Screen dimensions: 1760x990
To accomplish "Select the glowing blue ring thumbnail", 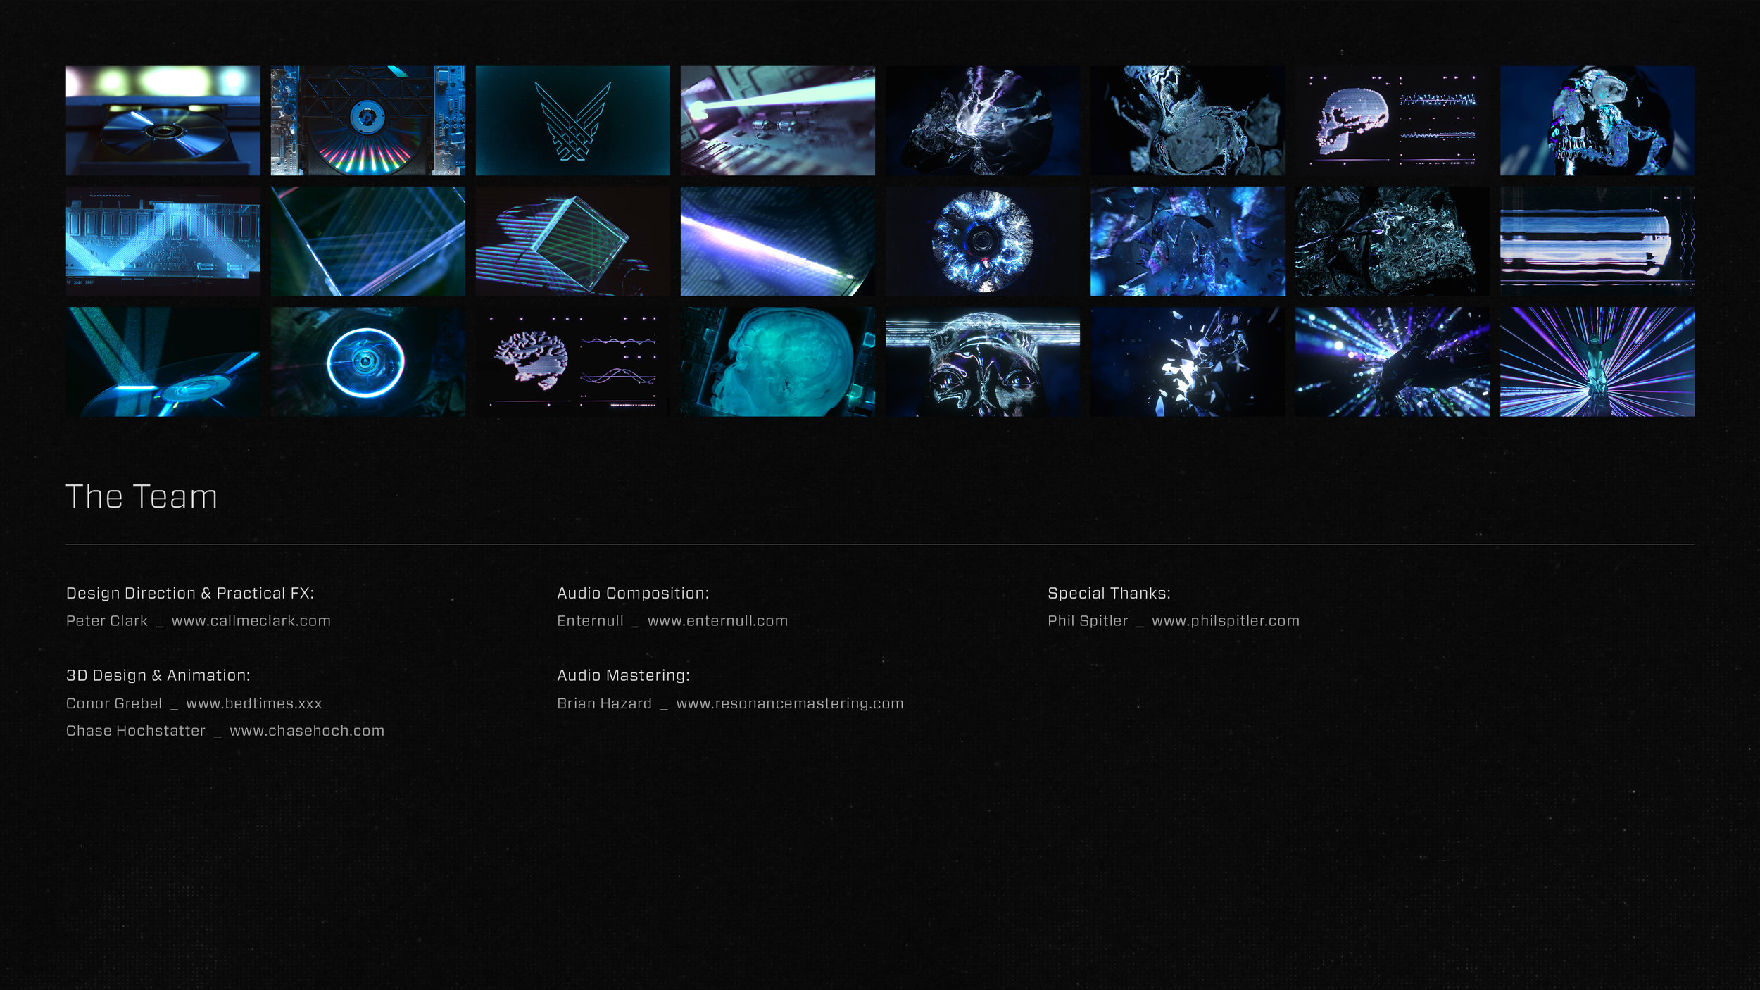I will coord(367,361).
